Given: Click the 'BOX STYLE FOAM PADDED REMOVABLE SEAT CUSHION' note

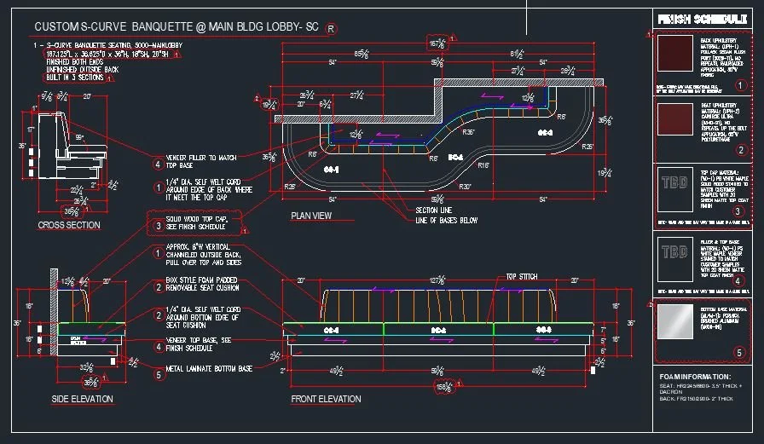Looking at the screenshot, I should 202,284.
